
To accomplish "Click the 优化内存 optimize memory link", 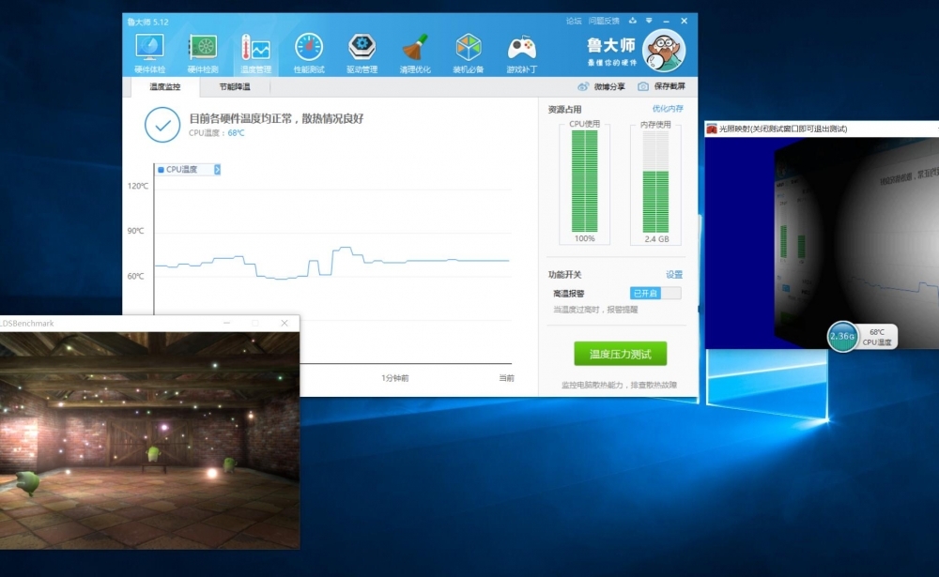I will (x=668, y=109).
